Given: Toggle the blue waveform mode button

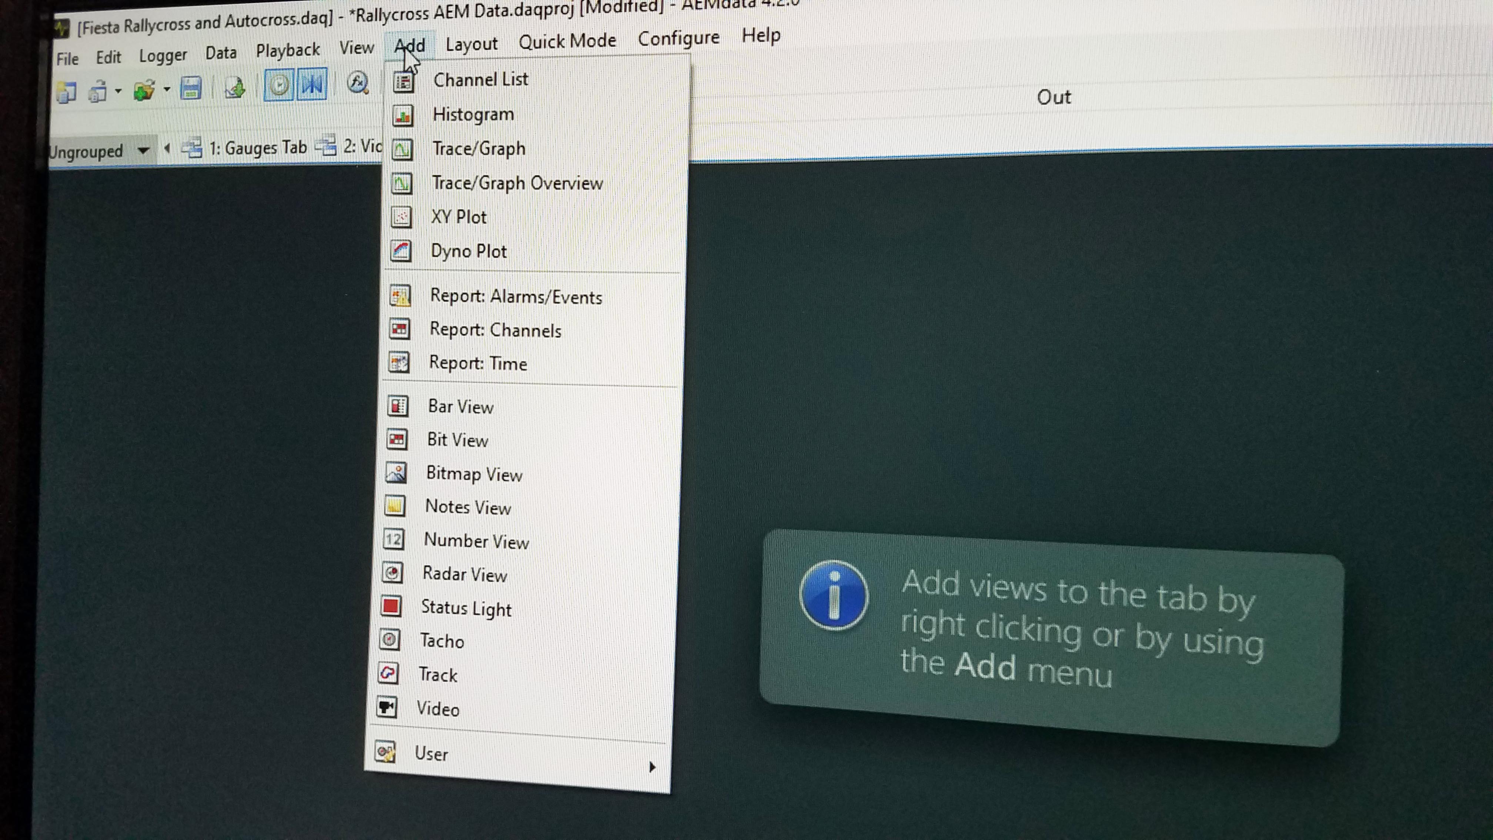Looking at the screenshot, I should click(312, 84).
